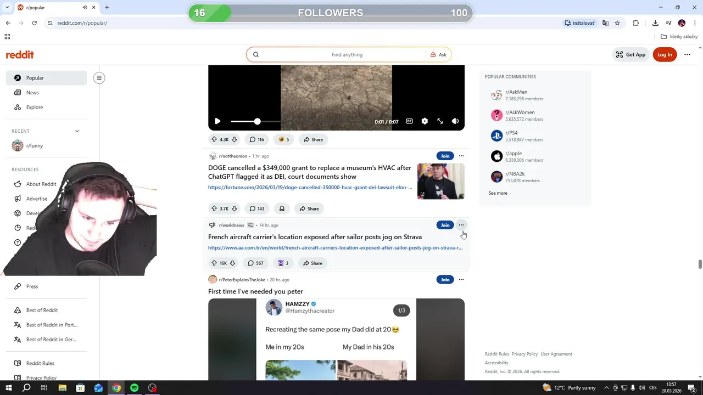Screen dimensions: 703x395
Task: Open Chrome extensions puzzle icon
Action: pos(635,23)
